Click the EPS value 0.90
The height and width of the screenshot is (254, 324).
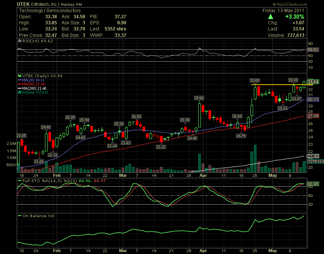click(122, 23)
